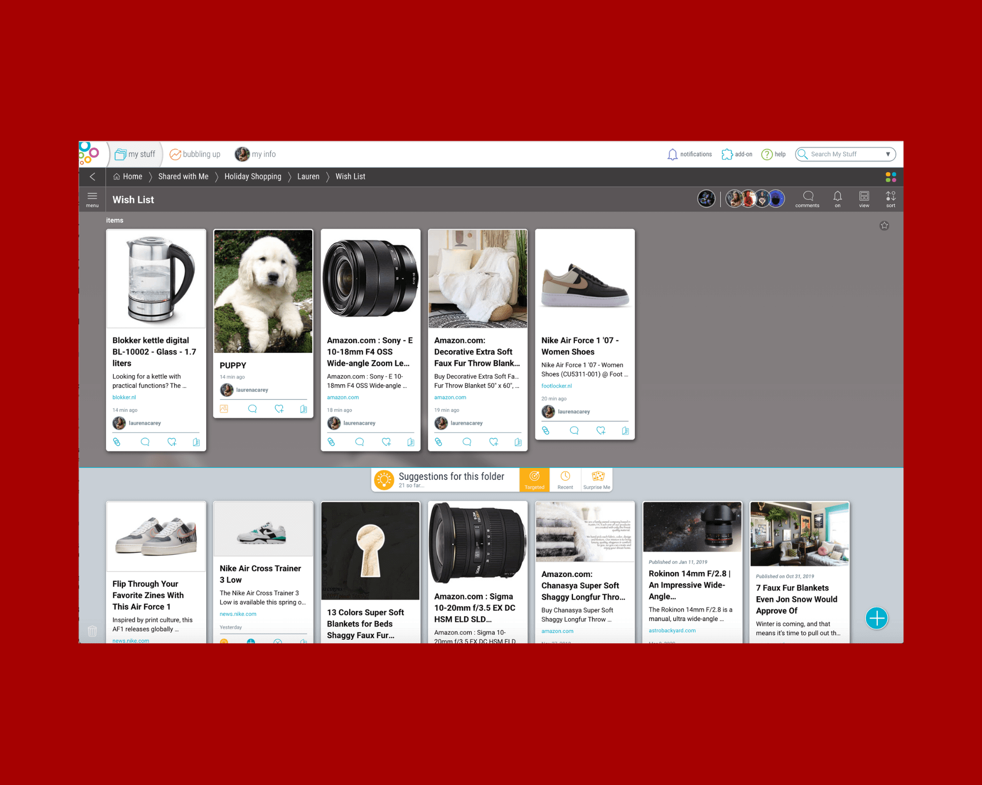The height and width of the screenshot is (785, 982).
Task: Visit footlocker.nl link on Nike card
Action: pos(556,386)
